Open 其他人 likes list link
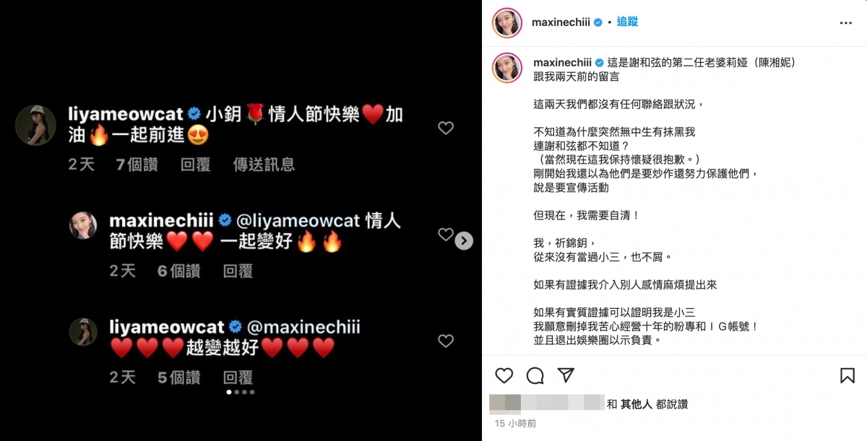 point(637,404)
